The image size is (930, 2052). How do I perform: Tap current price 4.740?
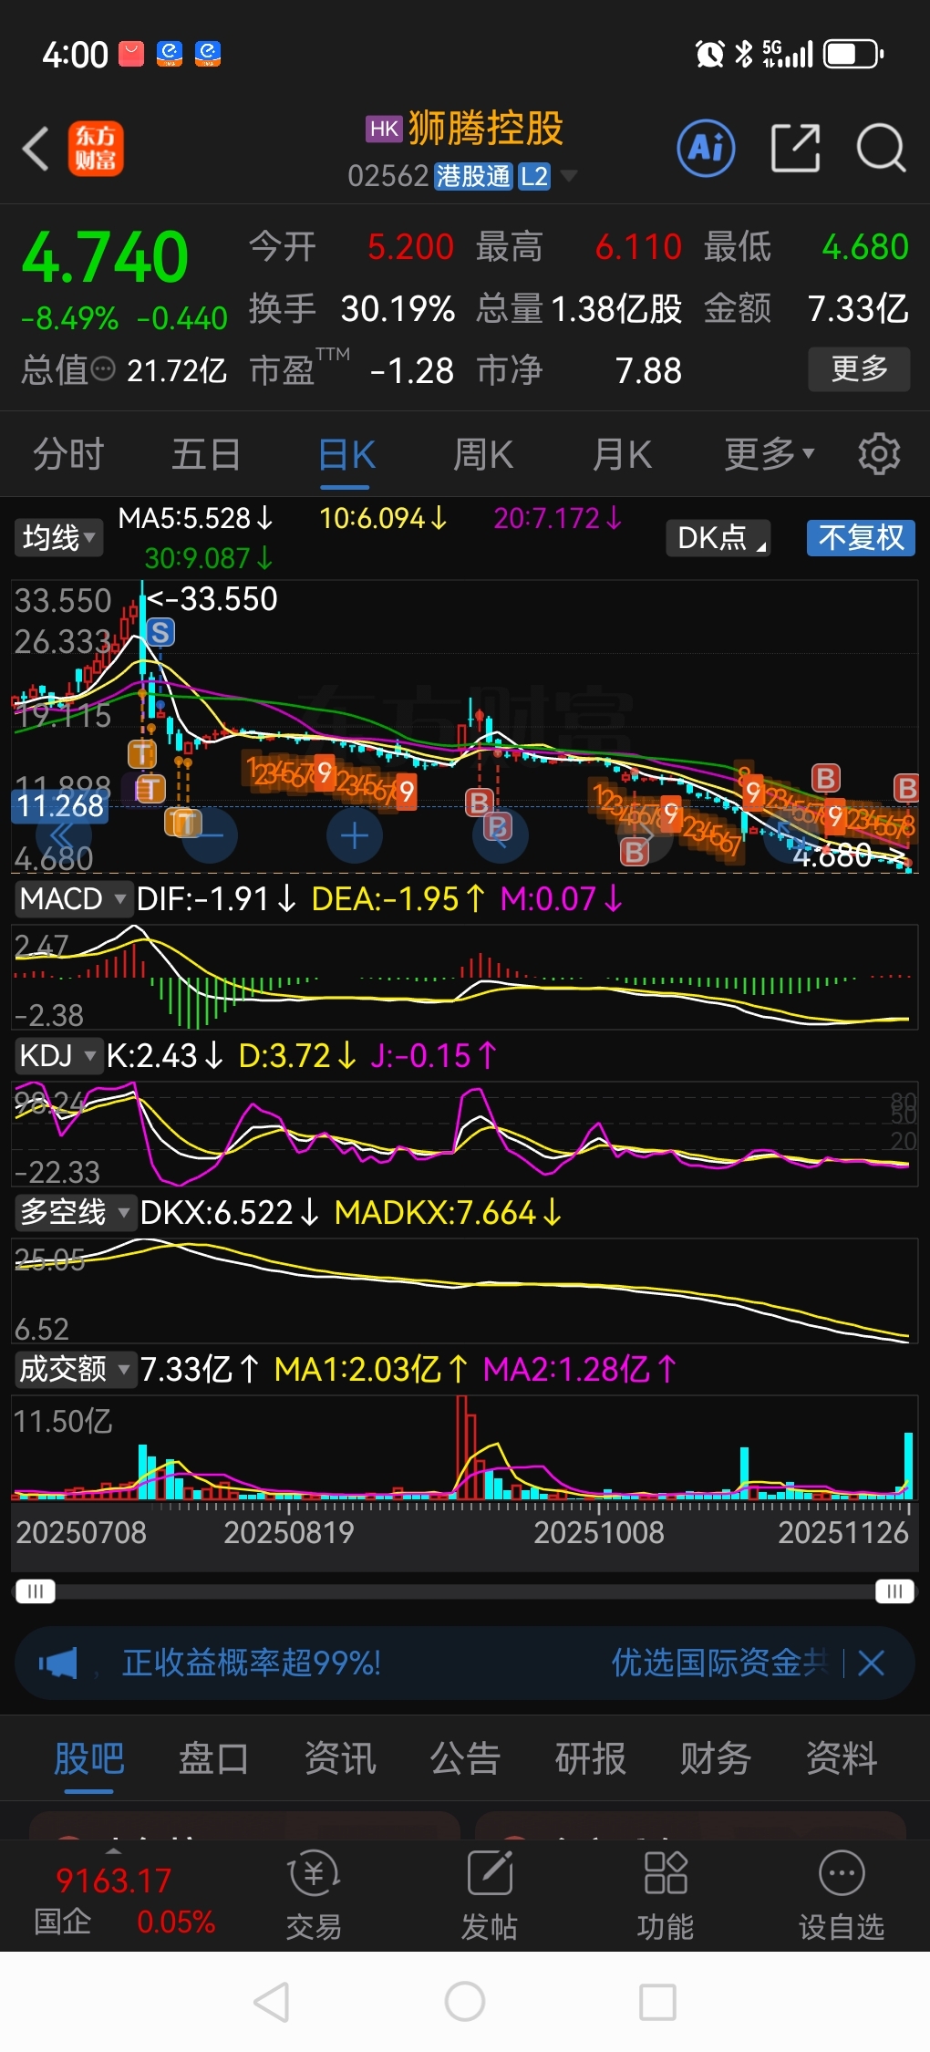(x=106, y=257)
